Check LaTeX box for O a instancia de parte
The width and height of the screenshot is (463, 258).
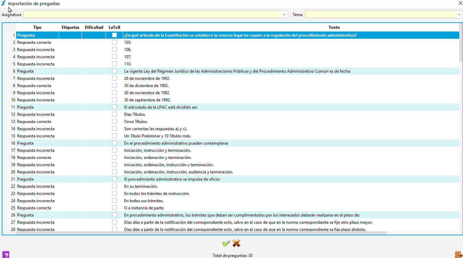(x=115, y=208)
